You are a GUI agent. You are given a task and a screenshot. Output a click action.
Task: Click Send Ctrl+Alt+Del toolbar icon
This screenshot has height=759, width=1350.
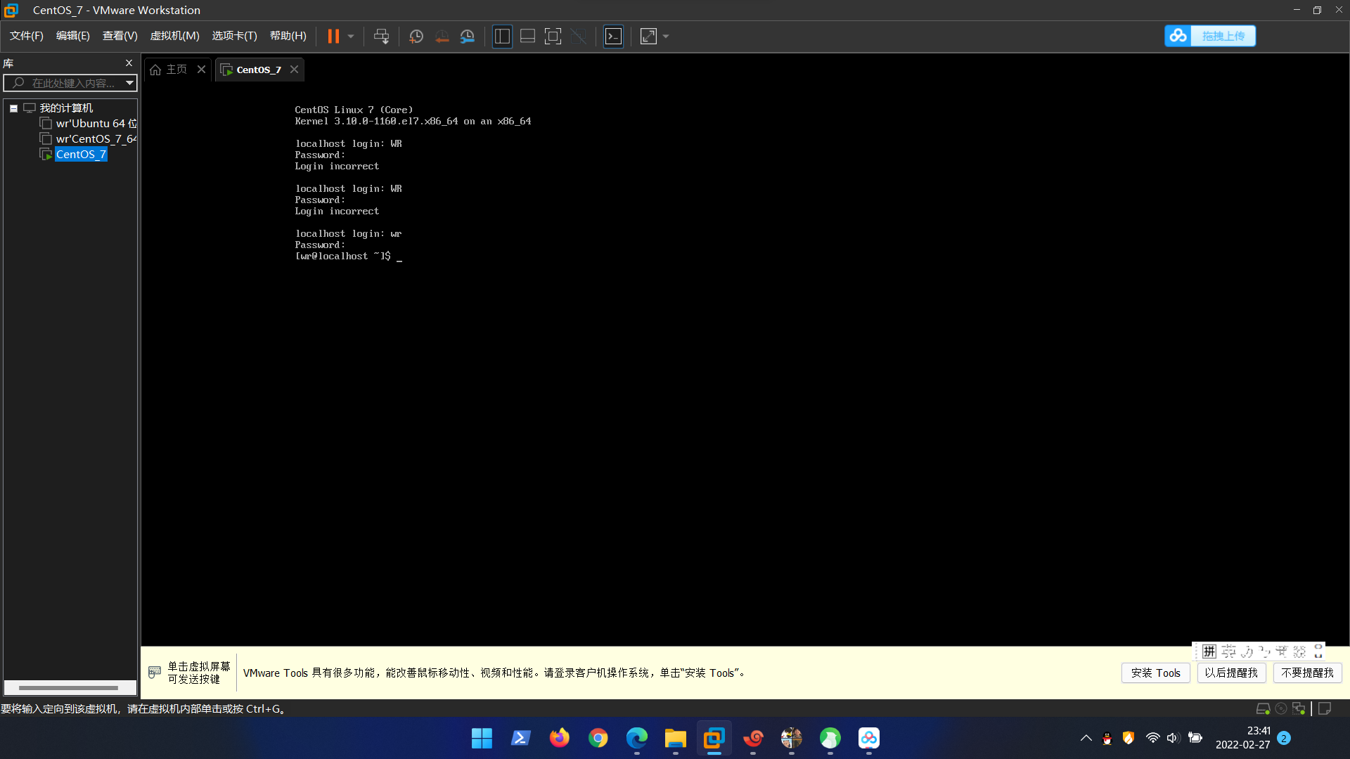(381, 37)
